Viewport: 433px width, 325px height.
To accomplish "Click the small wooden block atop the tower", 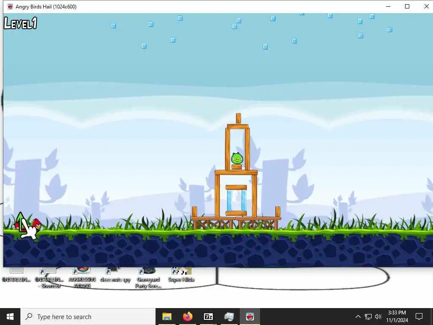I will point(238,118).
